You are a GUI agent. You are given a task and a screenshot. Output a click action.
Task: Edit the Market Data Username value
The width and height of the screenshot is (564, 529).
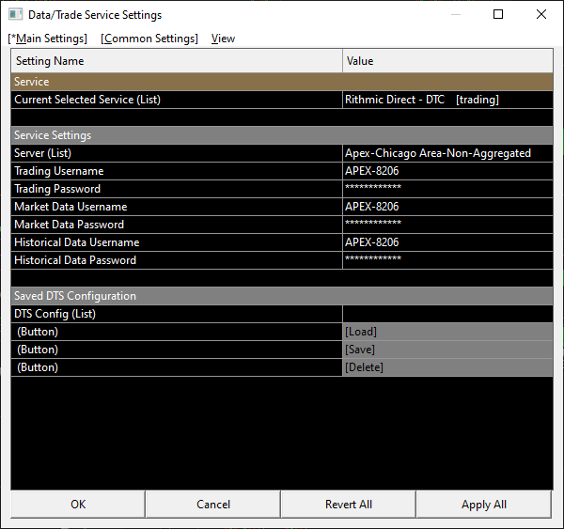pyautogui.click(x=446, y=207)
